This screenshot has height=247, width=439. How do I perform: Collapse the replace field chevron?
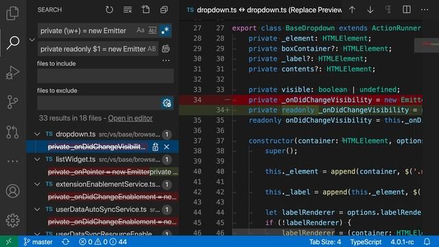pos(32,40)
